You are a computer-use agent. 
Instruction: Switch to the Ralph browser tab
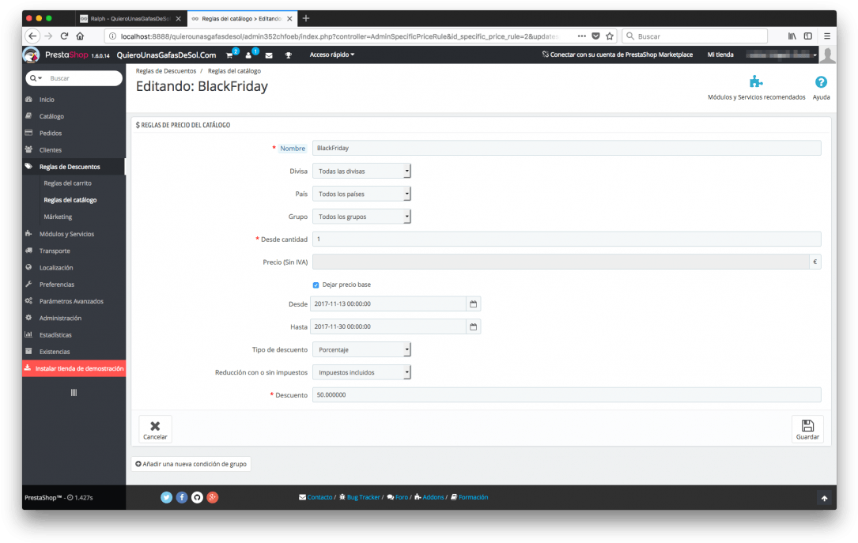130,19
